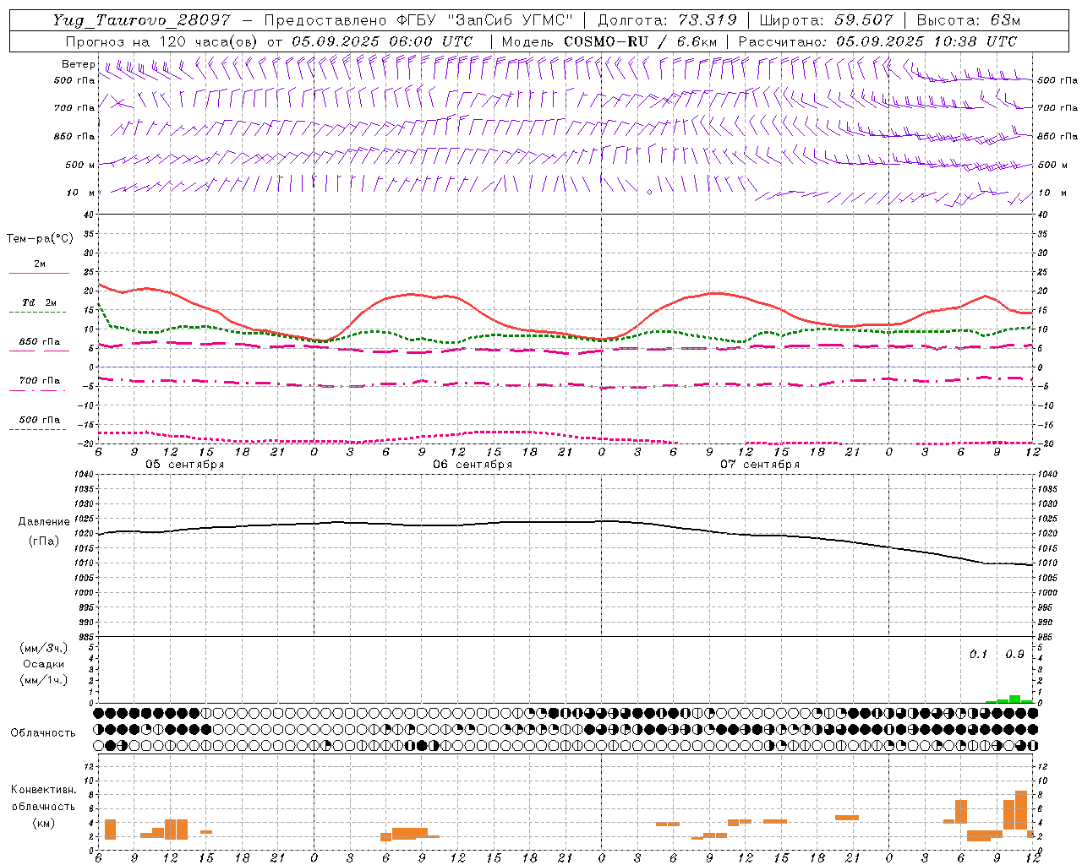Click the longitude value 73.319
This screenshot has width=1082, height=865.
coord(708,20)
